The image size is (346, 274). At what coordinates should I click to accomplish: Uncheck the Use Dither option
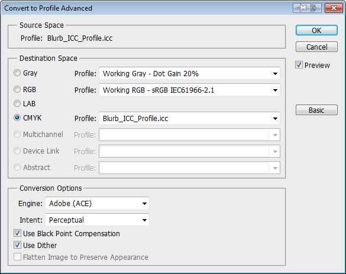tap(17, 245)
